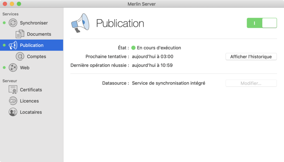
Task: Open Afficher l'historique
Action: (x=251, y=56)
